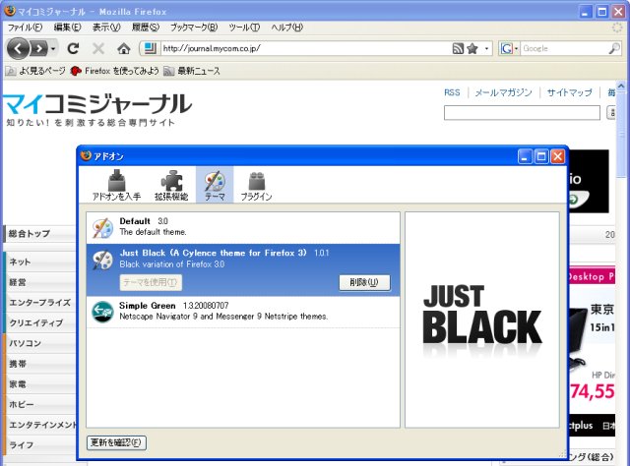
Task: Click the page vertical scrollbar up arrow
Action: click(621, 86)
